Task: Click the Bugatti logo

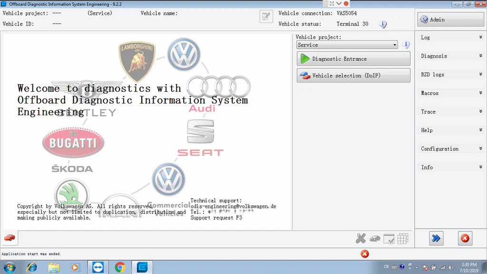Action: pos(73,143)
